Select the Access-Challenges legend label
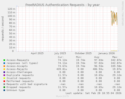This screenshot has width=125, height=99. click(19, 72)
